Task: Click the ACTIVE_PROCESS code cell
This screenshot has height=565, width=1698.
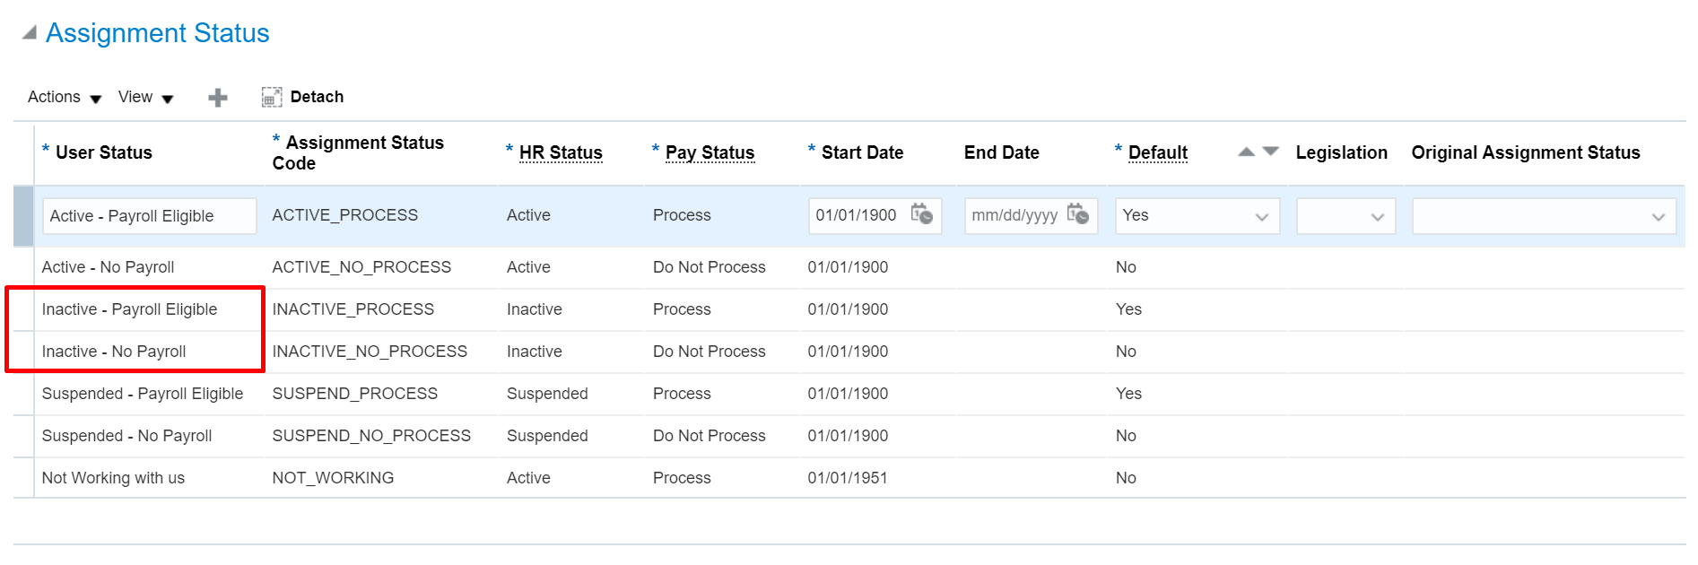Action: pyautogui.click(x=345, y=215)
